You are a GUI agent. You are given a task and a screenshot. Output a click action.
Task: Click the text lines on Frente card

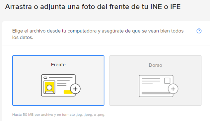63,83
